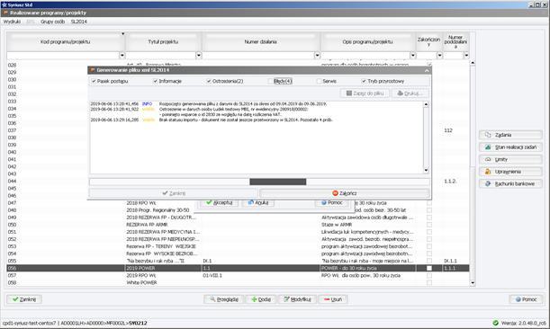Open the Tytuł projektu filter dropdown
This screenshot has width=550, height=329.
click(199, 56)
